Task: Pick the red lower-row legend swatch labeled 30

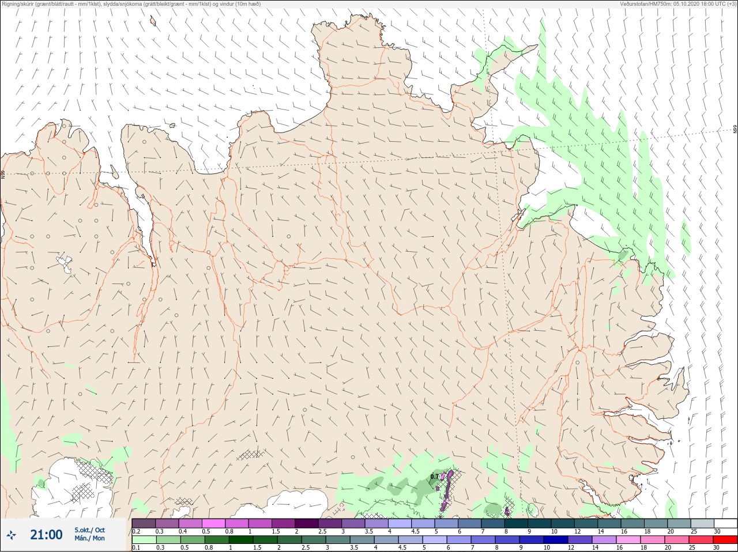Action: click(x=725, y=540)
